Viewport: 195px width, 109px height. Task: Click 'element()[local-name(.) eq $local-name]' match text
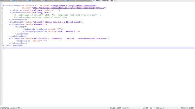tap(57, 22)
